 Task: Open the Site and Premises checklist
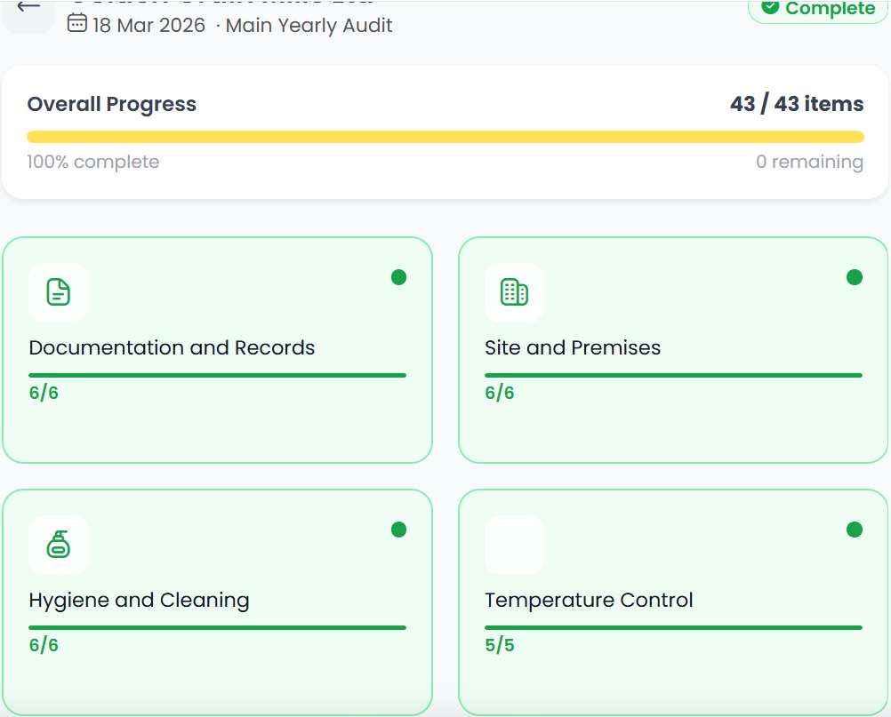click(x=673, y=349)
